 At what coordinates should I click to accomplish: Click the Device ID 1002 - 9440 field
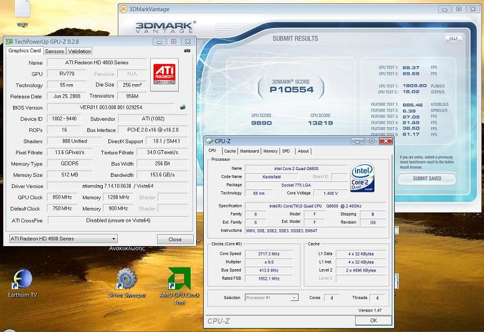[x=64, y=118]
